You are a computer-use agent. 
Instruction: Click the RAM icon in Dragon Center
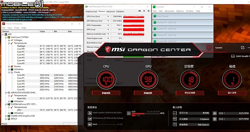(90, 124)
